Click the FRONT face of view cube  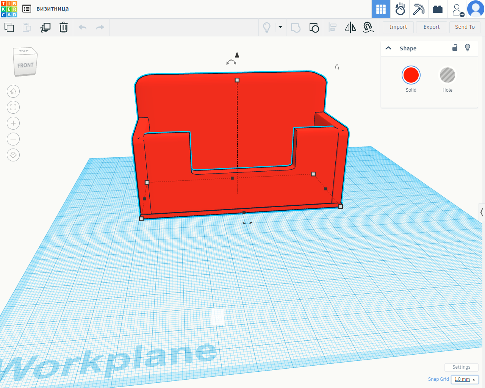[x=25, y=65]
